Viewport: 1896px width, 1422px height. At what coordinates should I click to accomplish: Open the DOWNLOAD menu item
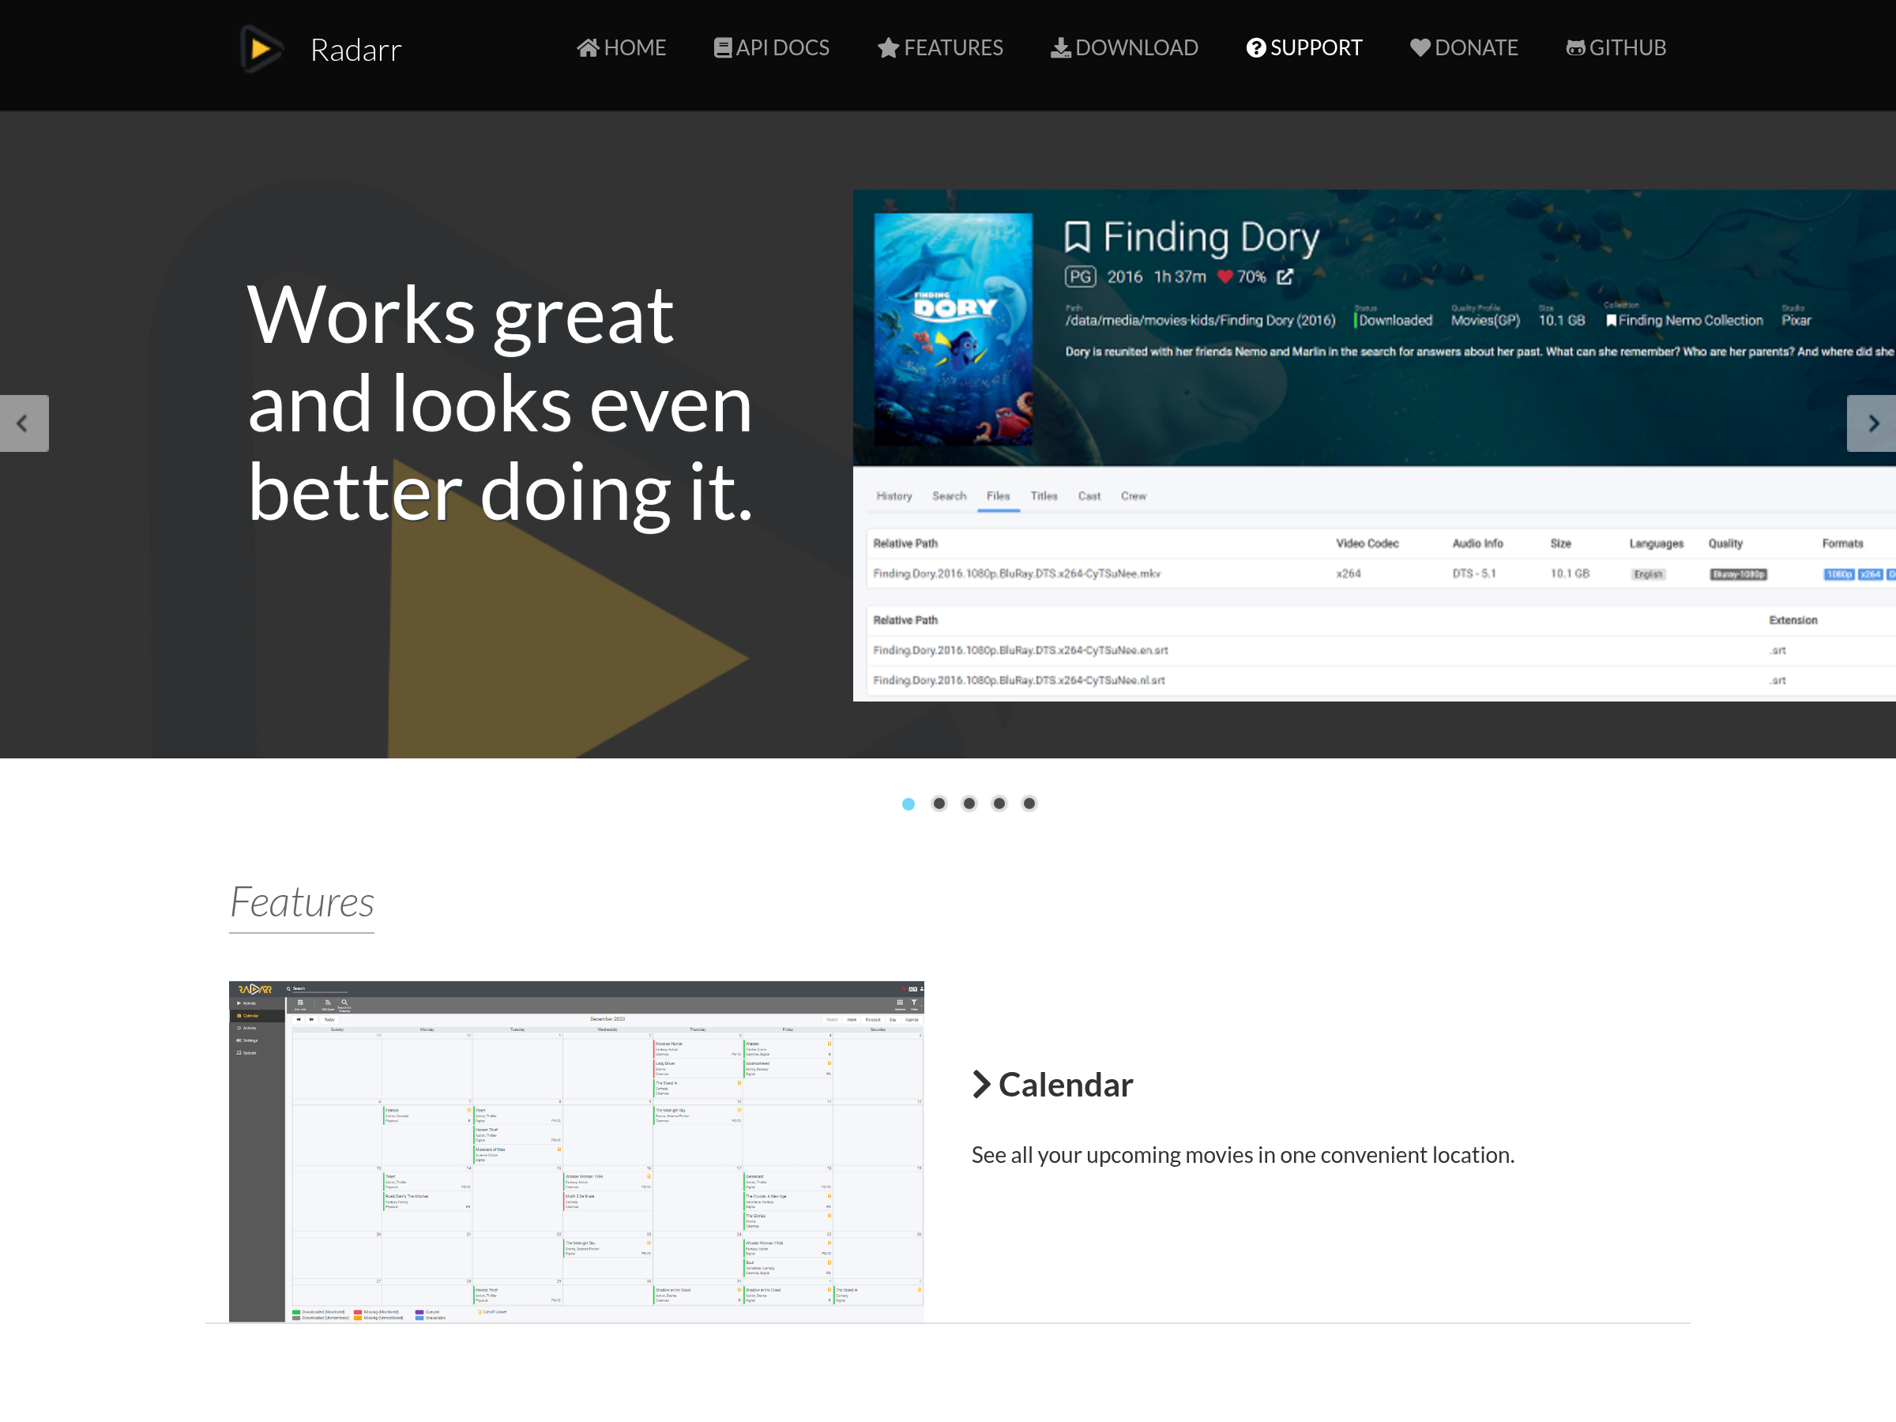1136,48
